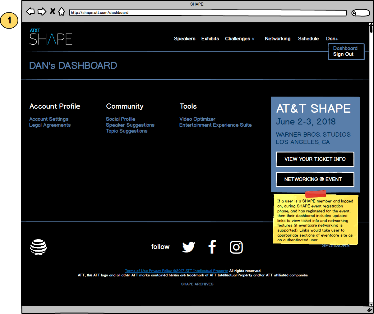Open Account Settings link
Image resolution: width=374 pixels, height=314 pixels.
[49, 119]
